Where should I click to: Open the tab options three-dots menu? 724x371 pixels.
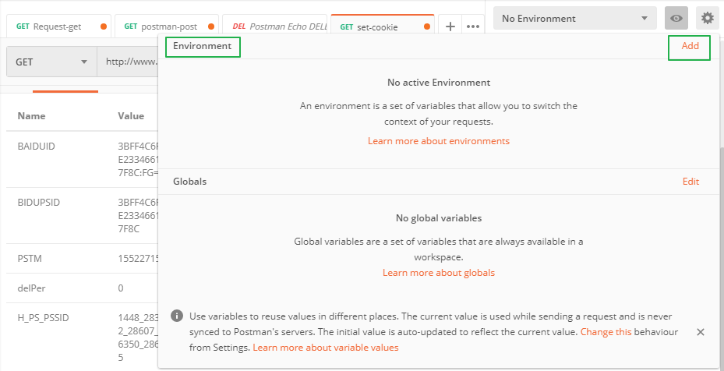click(472, 26)
